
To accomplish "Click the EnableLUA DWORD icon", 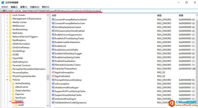I will click(x=53, y=46).
